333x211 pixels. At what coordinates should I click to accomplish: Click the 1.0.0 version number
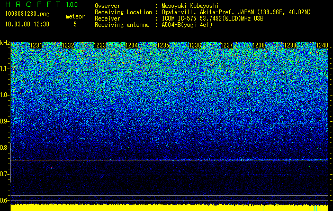click(71, 4)
